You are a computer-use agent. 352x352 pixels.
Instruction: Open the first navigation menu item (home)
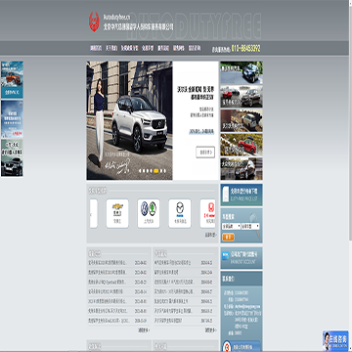pyautogui.click(x=96, y=48)
